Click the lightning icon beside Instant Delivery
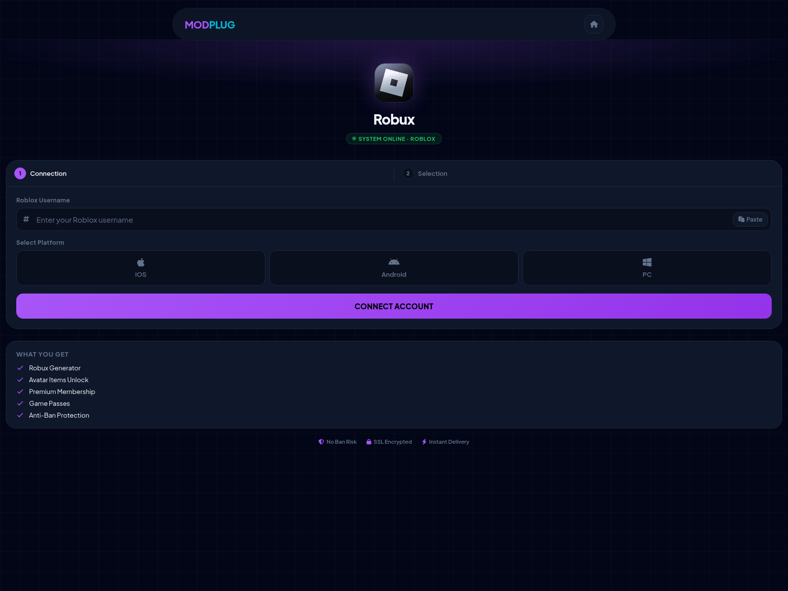Image resolution: width=788 pixels, height=591 pixels. coord(424,442)
